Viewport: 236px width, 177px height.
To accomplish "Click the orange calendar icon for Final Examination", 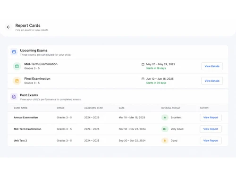I will tap(17, 81).
